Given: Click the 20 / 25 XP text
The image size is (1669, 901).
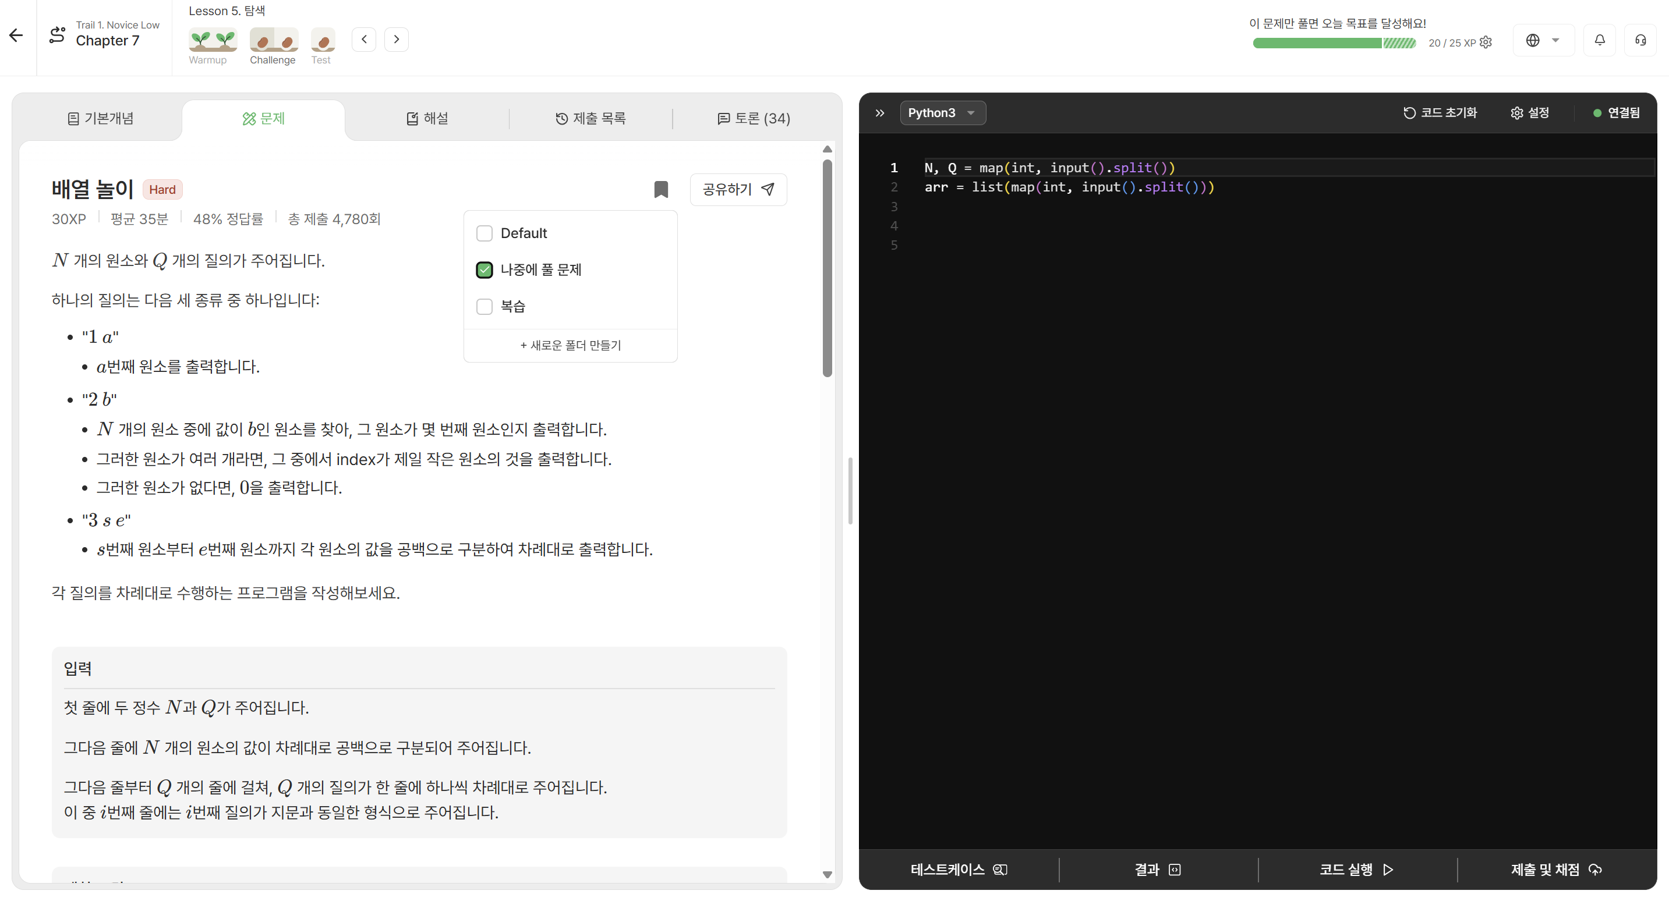Looking at the screenshot, I should (1452, 42).
